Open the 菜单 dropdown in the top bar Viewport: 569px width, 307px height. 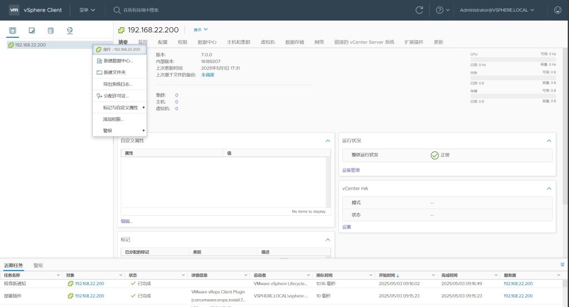click(87, 10)
